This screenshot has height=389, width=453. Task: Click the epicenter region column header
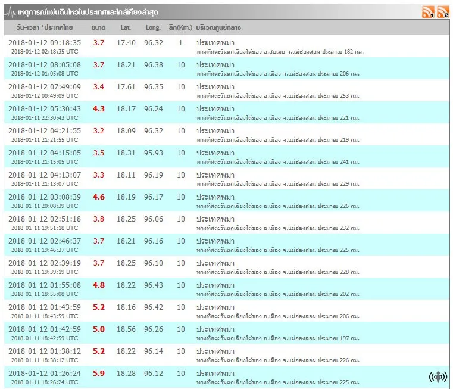click(x=218, y=28)
